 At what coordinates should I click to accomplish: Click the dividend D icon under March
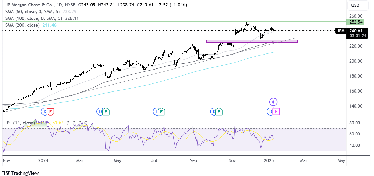[100, 111]
